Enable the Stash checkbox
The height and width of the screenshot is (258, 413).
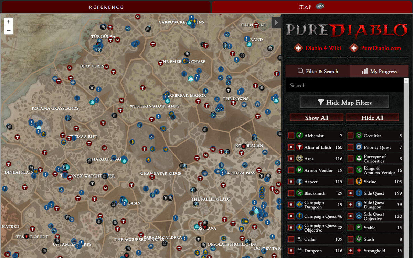[350, 239]
